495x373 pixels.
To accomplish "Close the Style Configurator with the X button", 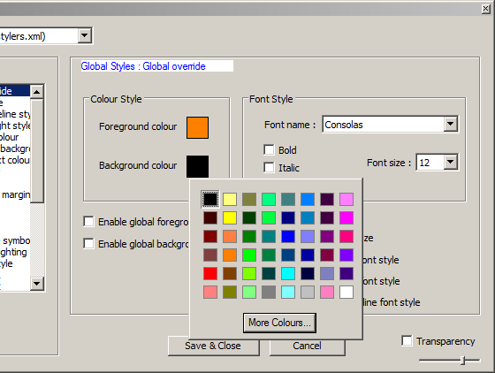I will tap(486, 9).
